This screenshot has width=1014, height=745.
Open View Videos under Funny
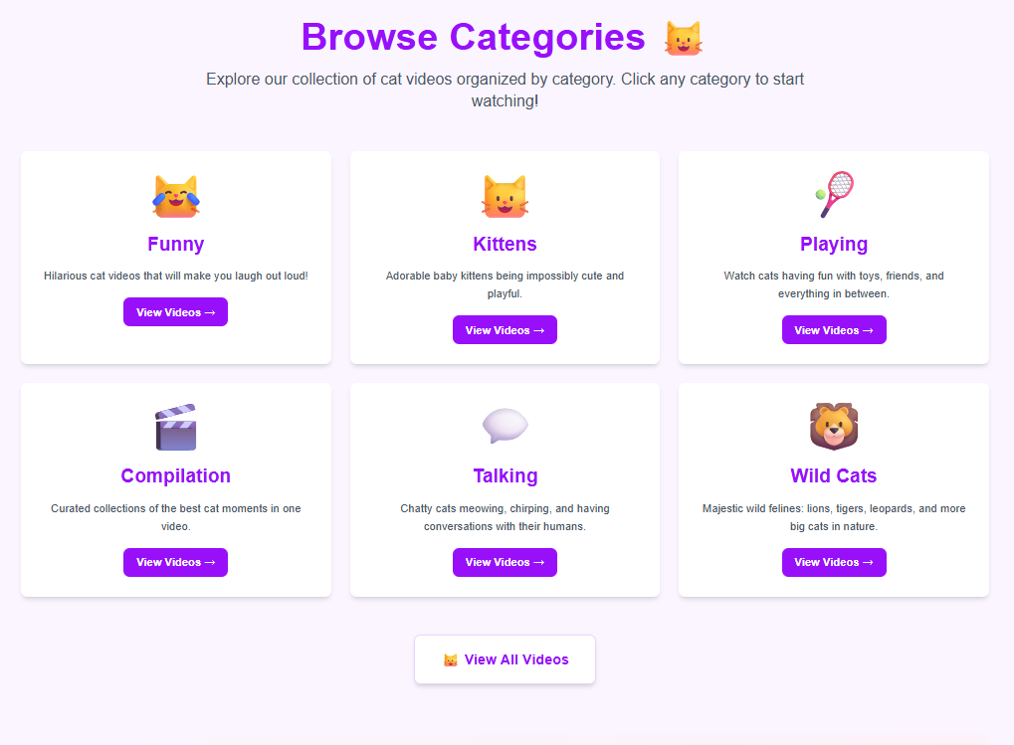click(x=175, y=312)
